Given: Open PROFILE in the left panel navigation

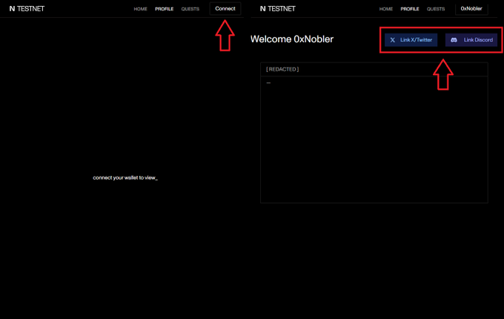Looking at the screenshot, I should [x=165, y=9].
